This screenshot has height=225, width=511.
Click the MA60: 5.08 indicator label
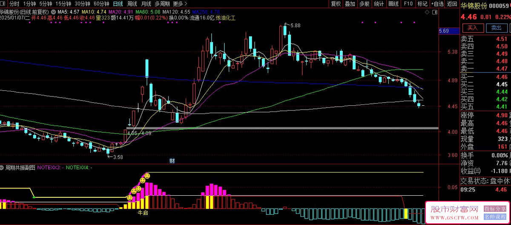(148, 12)
